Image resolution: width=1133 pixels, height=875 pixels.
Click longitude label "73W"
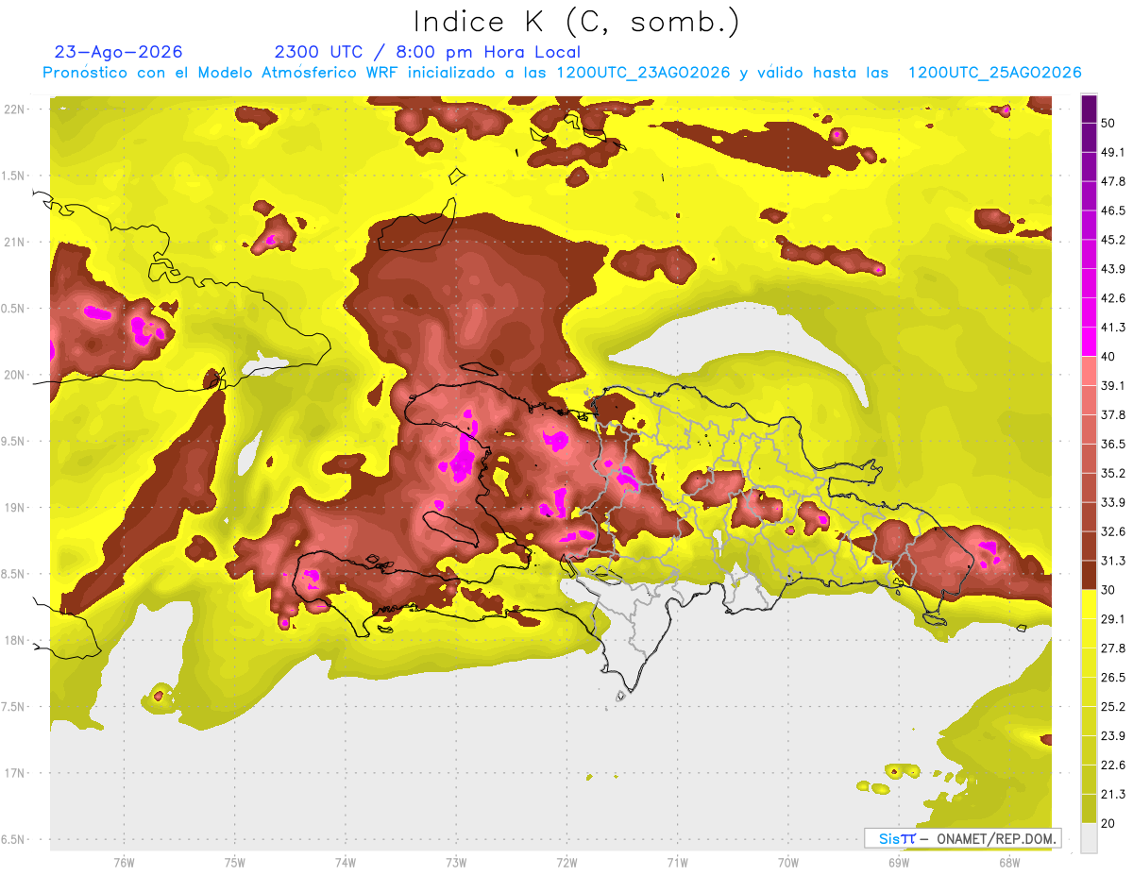[456, 862]
